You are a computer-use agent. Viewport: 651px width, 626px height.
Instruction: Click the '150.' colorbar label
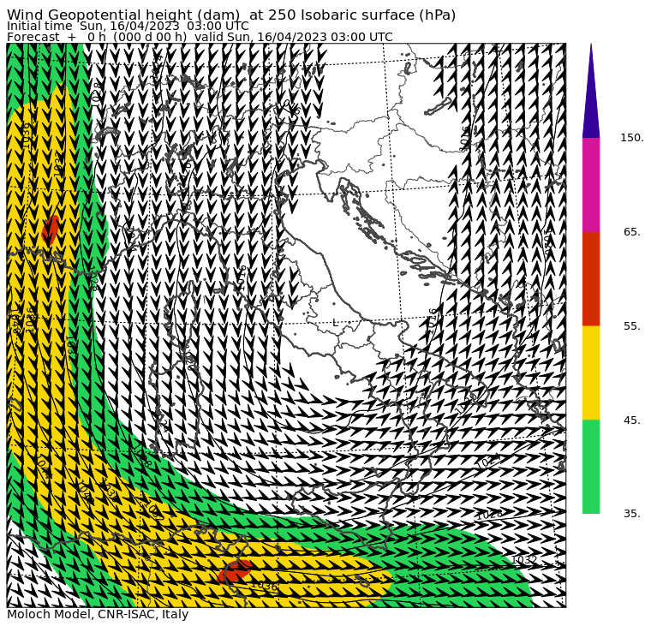pyautogui.click(x=632, y=138)
